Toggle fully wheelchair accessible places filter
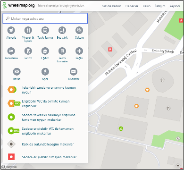 click(x=42, y=117)
